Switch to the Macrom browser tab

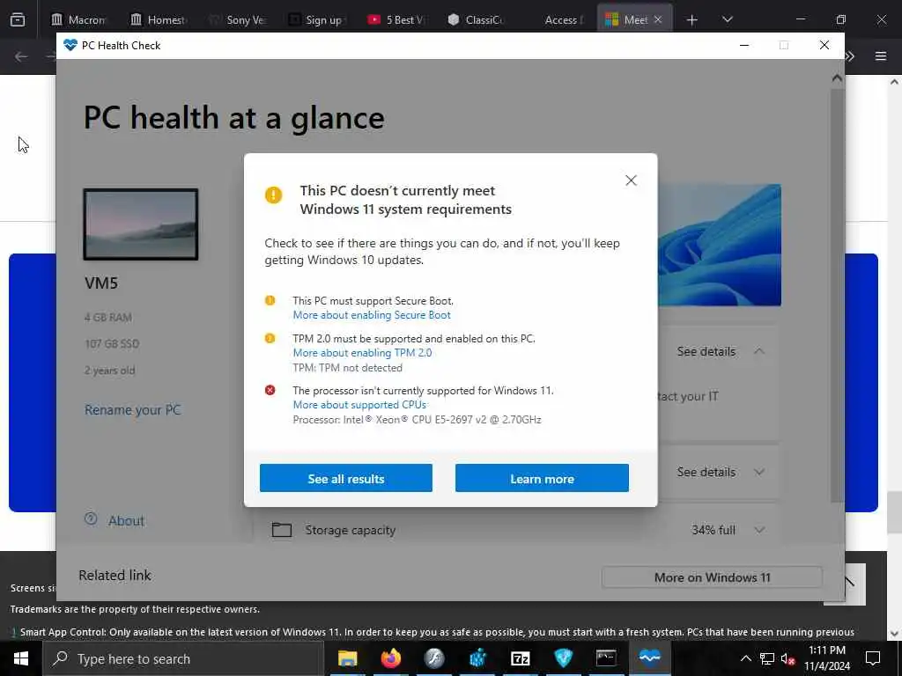(x=78, y=19)
